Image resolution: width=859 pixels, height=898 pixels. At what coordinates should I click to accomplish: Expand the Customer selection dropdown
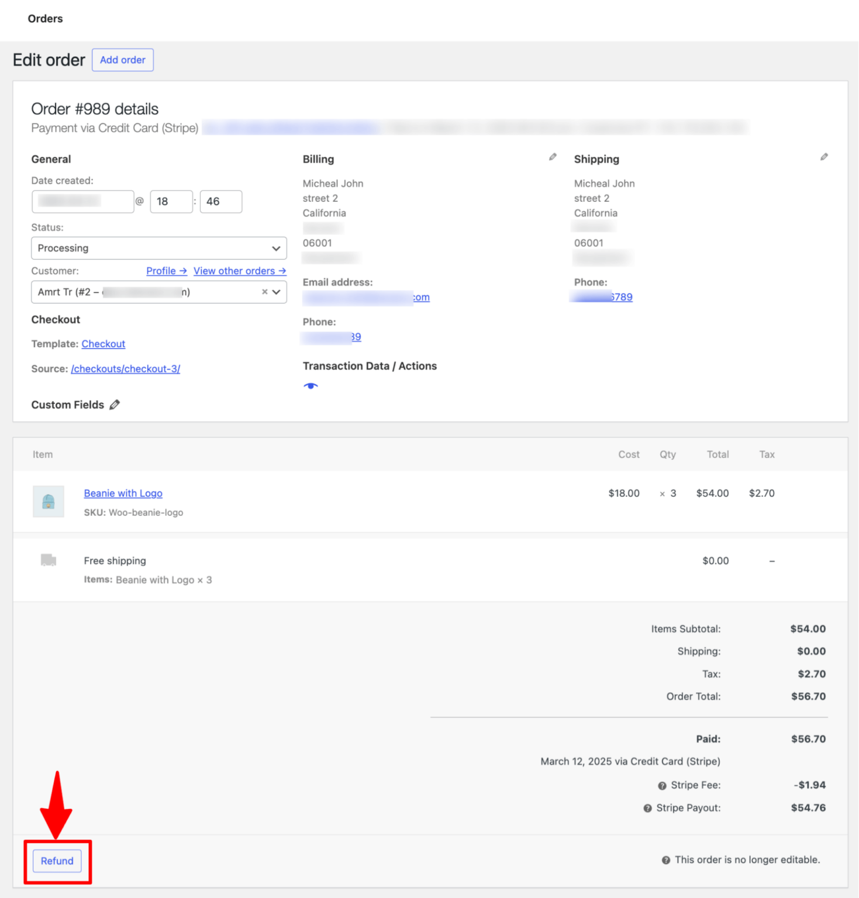pos(275,292)
